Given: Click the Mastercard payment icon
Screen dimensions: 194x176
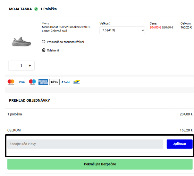Looking at the screenshot, I should [11, 82].
